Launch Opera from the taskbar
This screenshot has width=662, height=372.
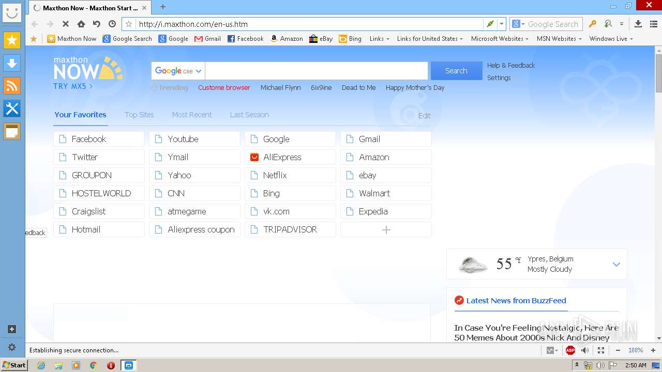111,365
